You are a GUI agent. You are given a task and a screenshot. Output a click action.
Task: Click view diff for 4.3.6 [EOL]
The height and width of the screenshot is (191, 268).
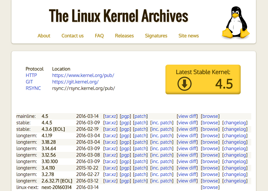click(187, 129)
